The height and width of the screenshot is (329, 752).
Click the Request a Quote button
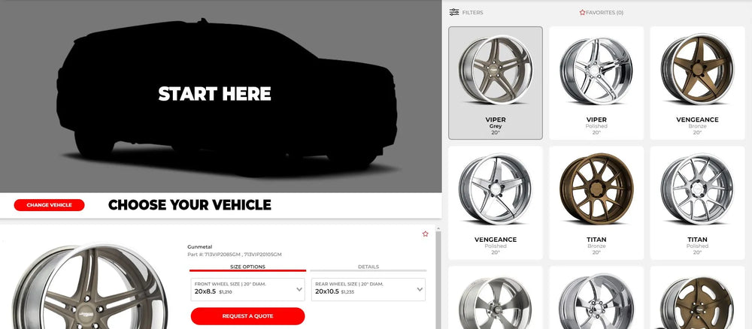247,316
